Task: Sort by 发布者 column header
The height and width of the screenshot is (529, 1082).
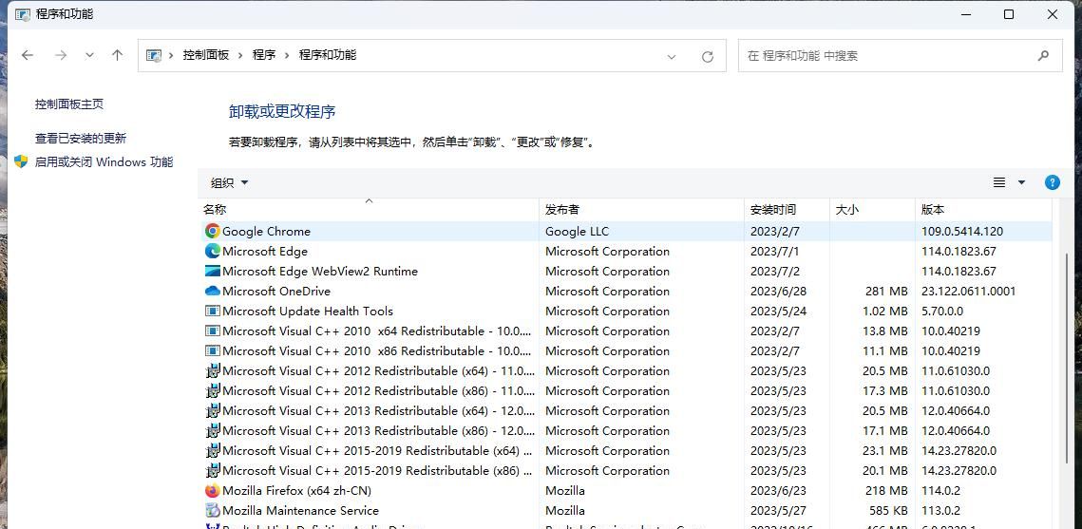Action: point(642,210)
